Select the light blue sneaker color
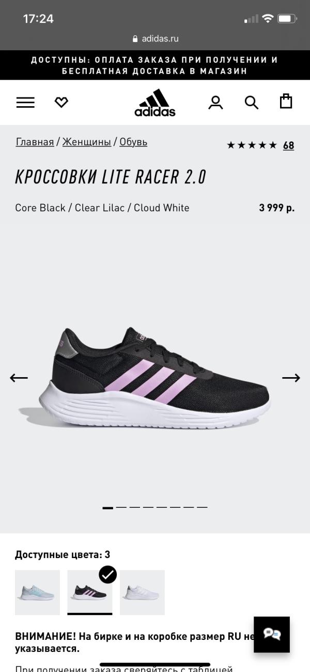310x672 pixels. click(37, 592)
